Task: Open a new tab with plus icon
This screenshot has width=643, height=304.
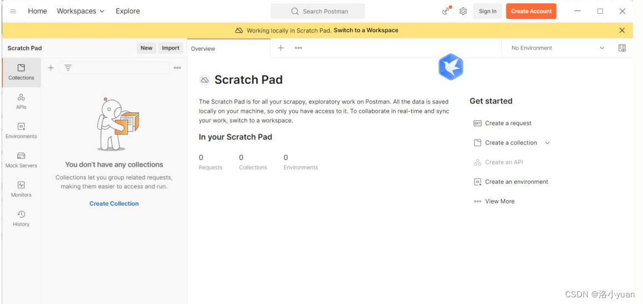Action: pos(281,48)
